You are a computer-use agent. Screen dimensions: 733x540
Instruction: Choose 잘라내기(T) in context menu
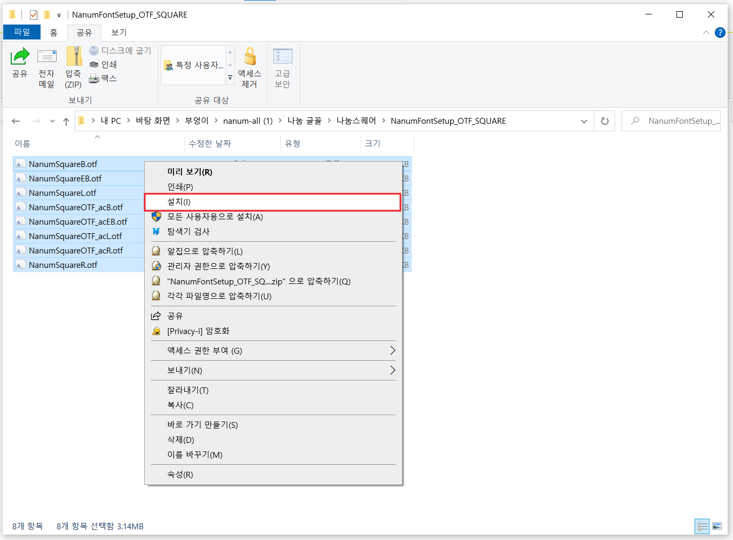pyautogui.click(x=272, y=390)
